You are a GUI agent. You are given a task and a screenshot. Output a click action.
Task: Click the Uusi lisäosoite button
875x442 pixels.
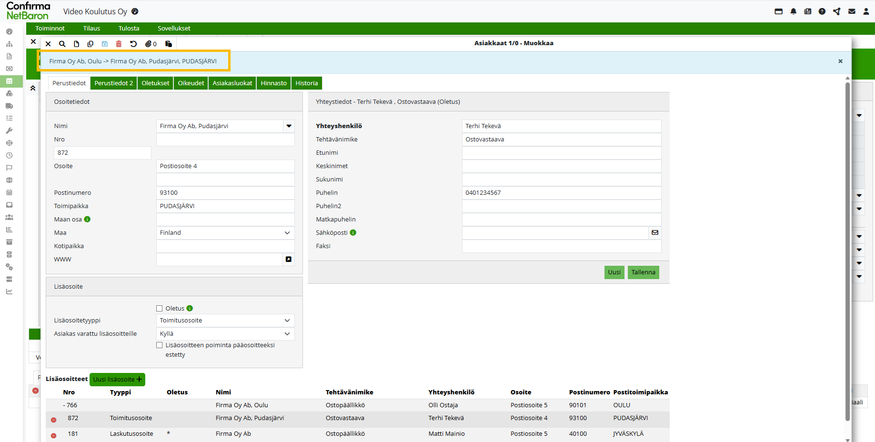(x=117, y=379)
